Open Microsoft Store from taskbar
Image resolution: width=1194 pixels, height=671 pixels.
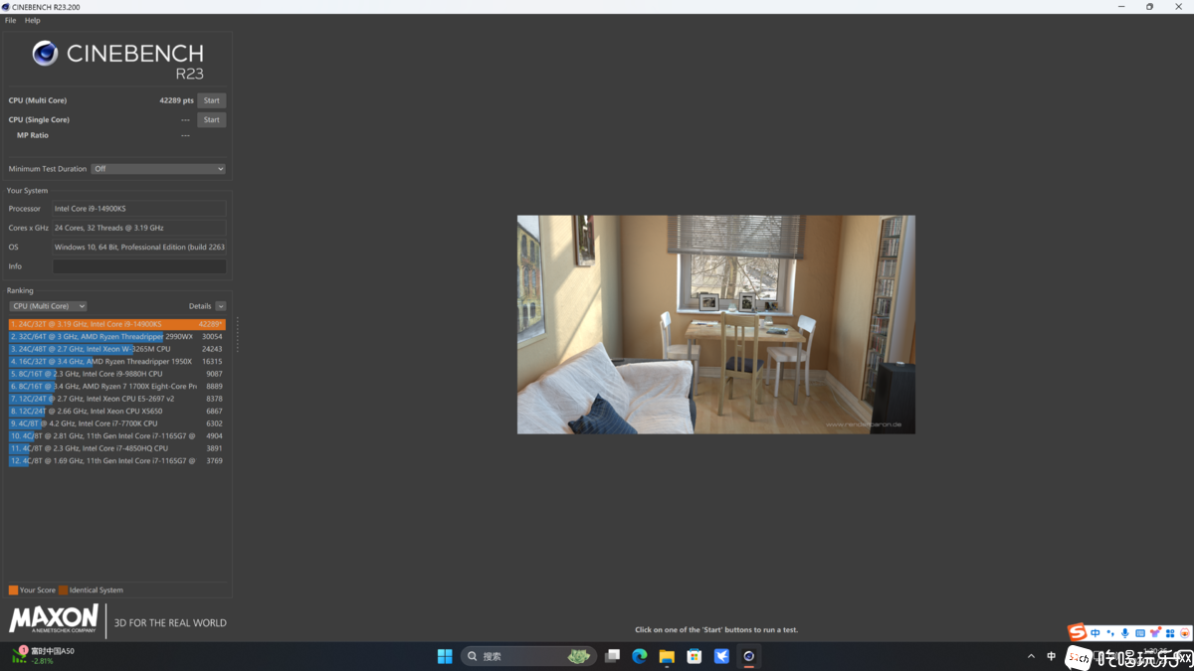pyautogui.click(x=695, y=656)
